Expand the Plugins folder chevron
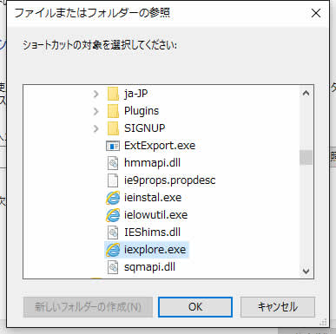336x334 pixels. click(96, 111)
